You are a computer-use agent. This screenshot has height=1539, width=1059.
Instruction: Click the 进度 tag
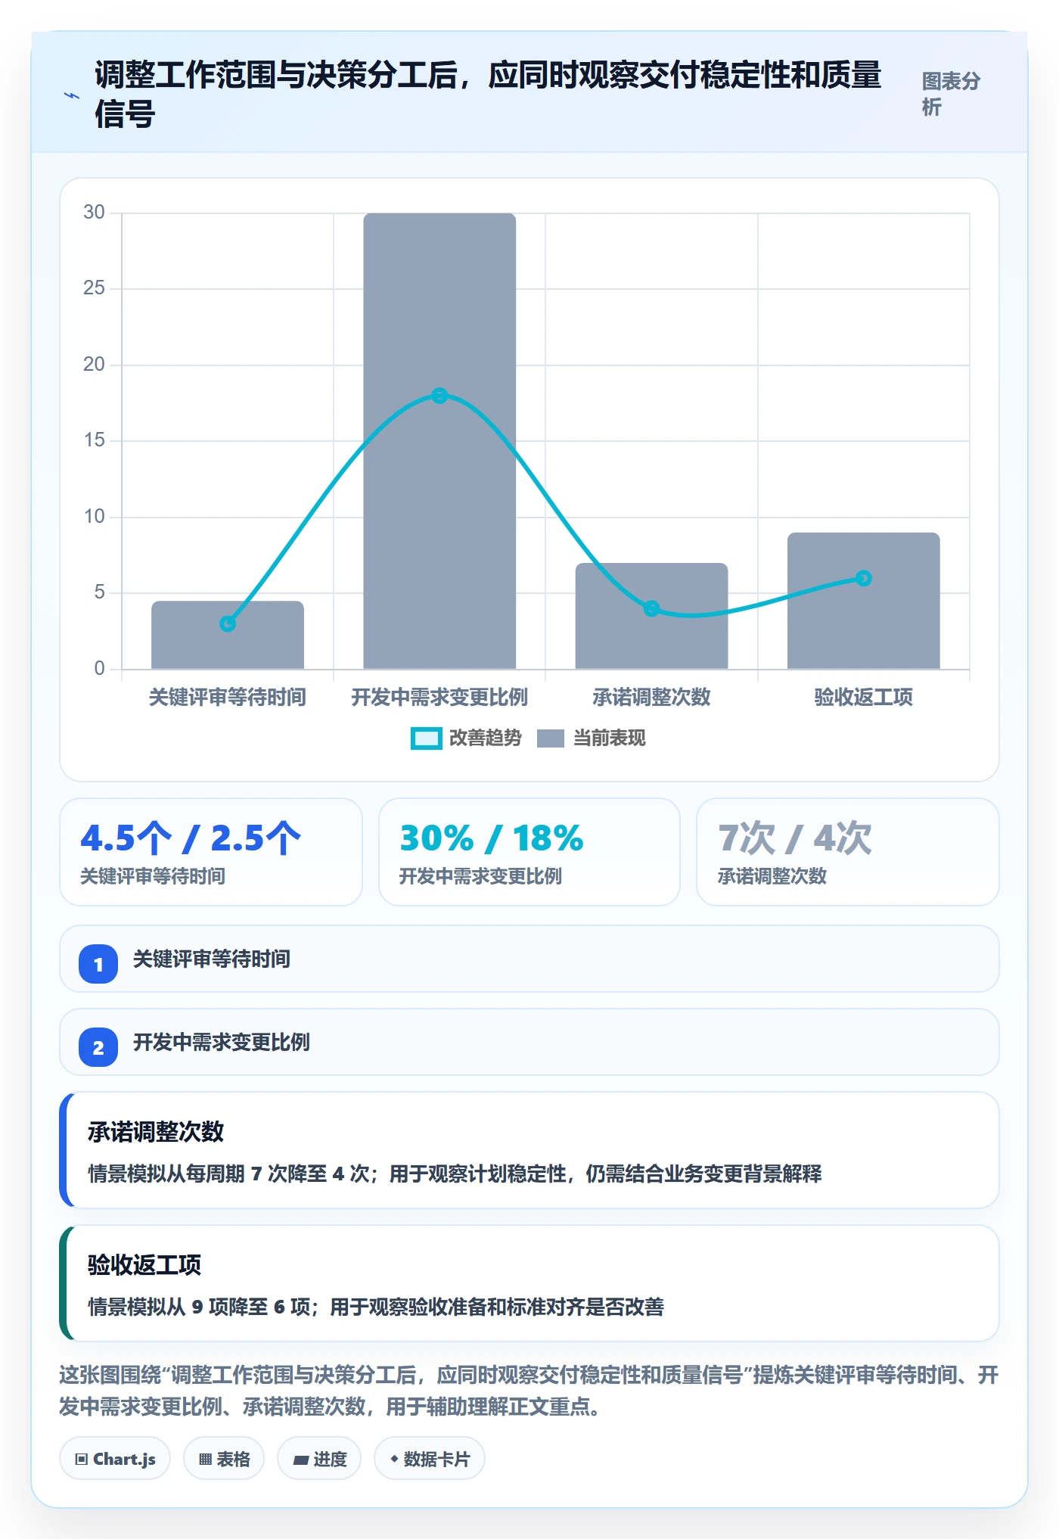(319, 1459)
